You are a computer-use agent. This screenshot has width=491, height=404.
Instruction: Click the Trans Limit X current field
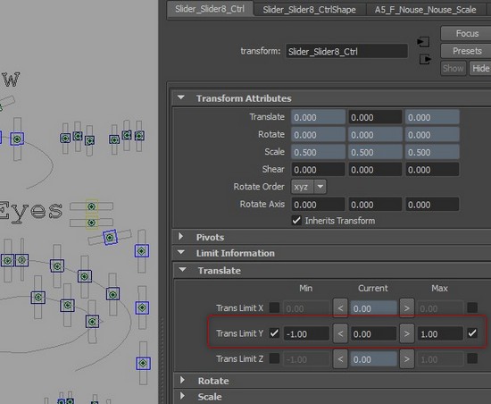pyautogui.click(x=373, y=308)
